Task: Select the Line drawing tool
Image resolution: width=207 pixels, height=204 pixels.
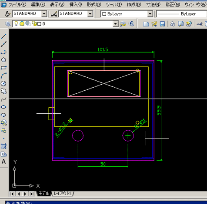Action: coord(3,36)
